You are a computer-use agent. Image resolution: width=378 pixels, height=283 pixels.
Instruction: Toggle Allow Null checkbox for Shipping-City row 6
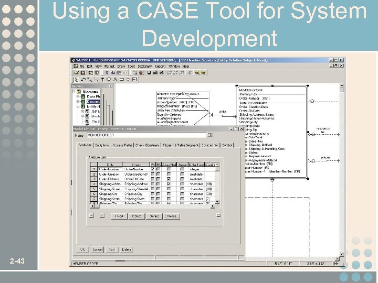click(x=169, y=194)
